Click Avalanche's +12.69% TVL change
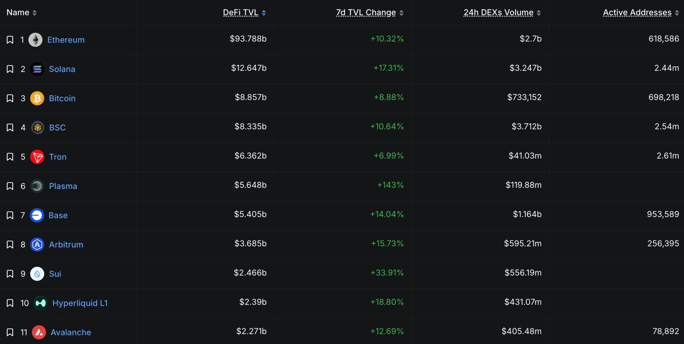This screenshot has height=344, width=684. 387,331
